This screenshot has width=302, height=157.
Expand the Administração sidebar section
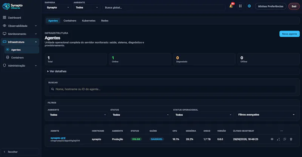20,66
